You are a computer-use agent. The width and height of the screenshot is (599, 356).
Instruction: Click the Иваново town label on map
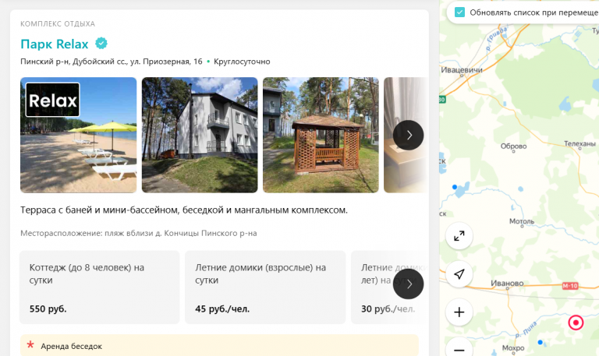pyautogui.click(x=507, y=283)
